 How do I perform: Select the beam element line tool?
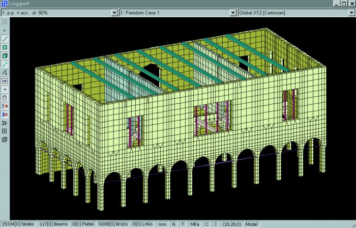pos(5,39)
